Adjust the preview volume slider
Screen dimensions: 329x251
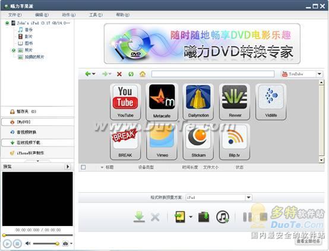point(46,243)
